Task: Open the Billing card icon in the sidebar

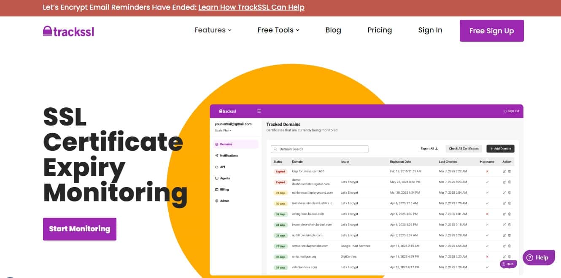Action: coord(216,190)
